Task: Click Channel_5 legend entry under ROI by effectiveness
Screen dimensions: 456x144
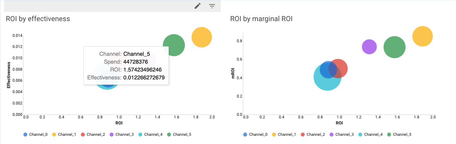Action: pyautogui.click(x=179, y=135)
